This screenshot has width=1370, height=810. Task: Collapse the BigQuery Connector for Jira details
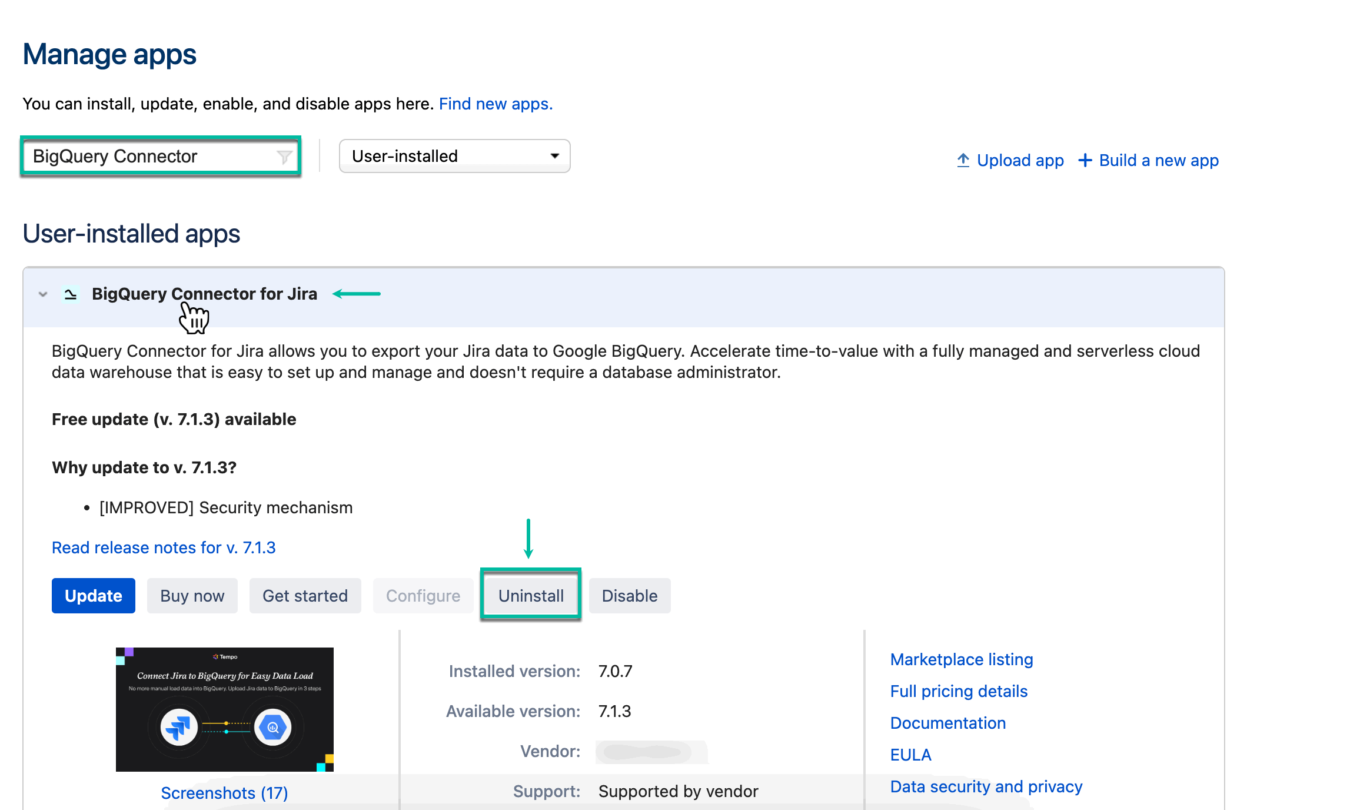click(x=42, y=294)
